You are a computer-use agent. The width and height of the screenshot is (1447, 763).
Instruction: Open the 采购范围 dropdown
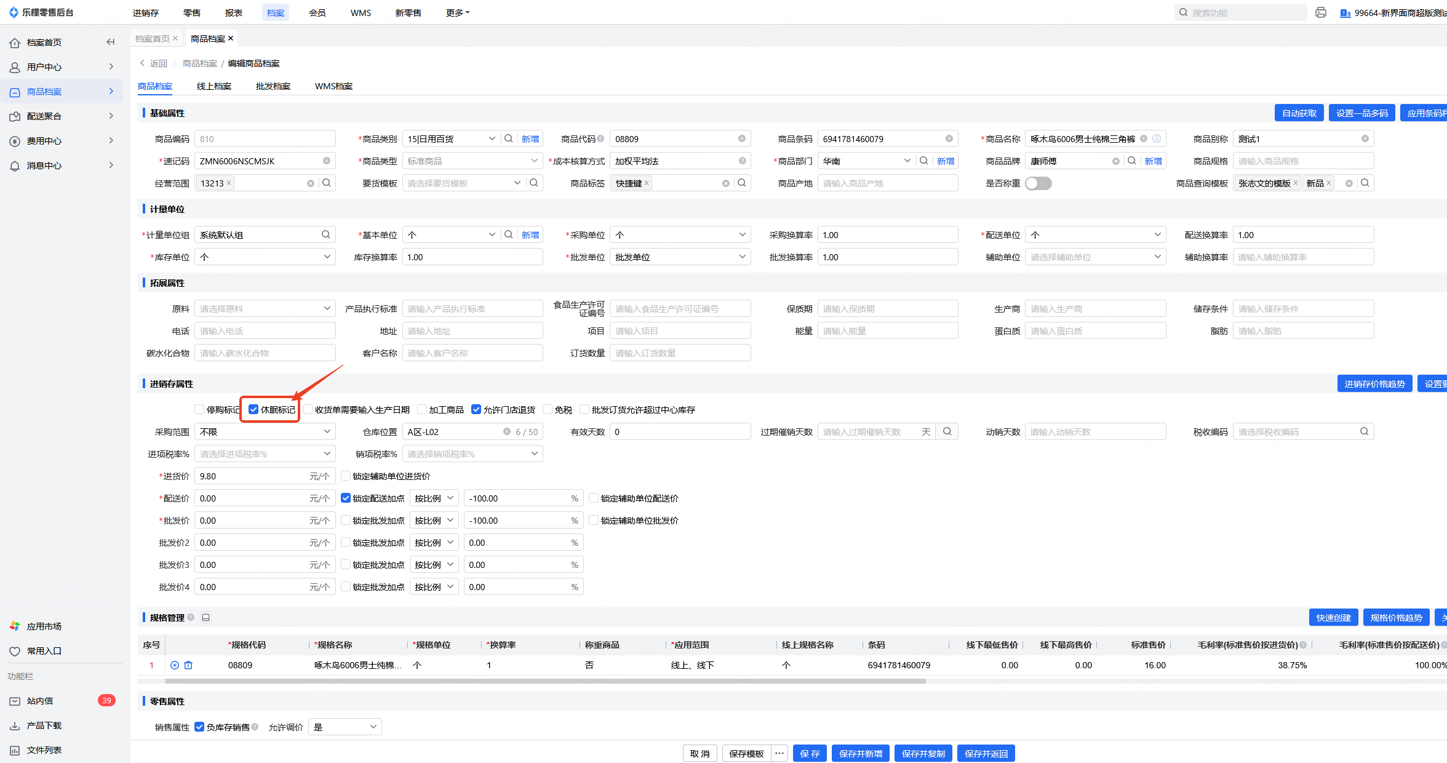pos(265,431)
